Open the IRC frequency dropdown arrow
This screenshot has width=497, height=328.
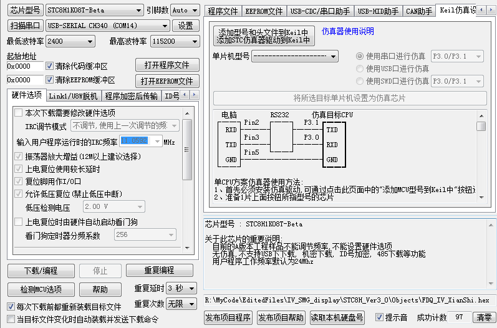[157, 142]
